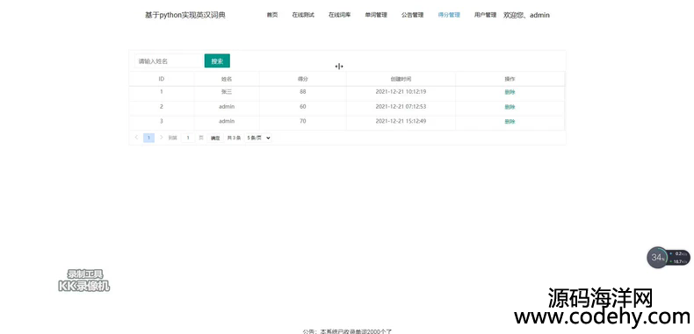Open 首页 in the navigation bar
Viewport: 694px width, 334px height.
pyautogui.click(x=272, y=15)
